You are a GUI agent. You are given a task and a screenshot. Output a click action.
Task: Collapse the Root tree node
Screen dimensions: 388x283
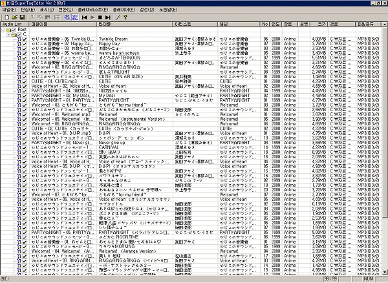[3, 30]
